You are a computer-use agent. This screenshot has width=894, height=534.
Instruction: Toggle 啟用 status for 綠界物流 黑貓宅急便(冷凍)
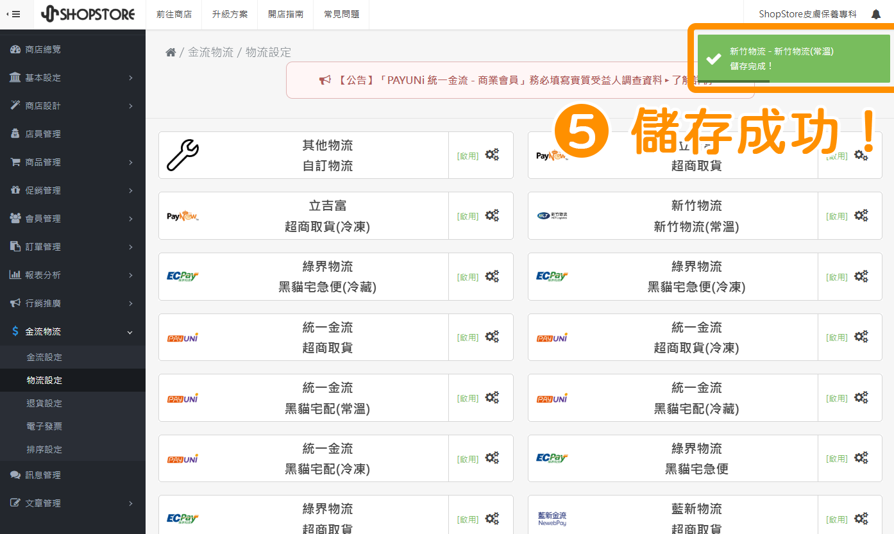[836, 277]
